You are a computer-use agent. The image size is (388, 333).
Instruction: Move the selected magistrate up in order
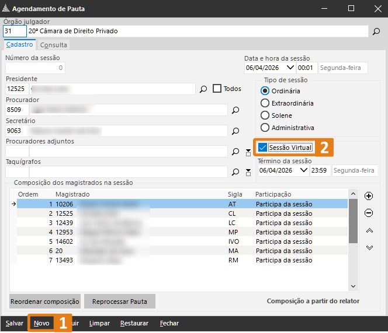pyautogui.click(x=369, y=230)
